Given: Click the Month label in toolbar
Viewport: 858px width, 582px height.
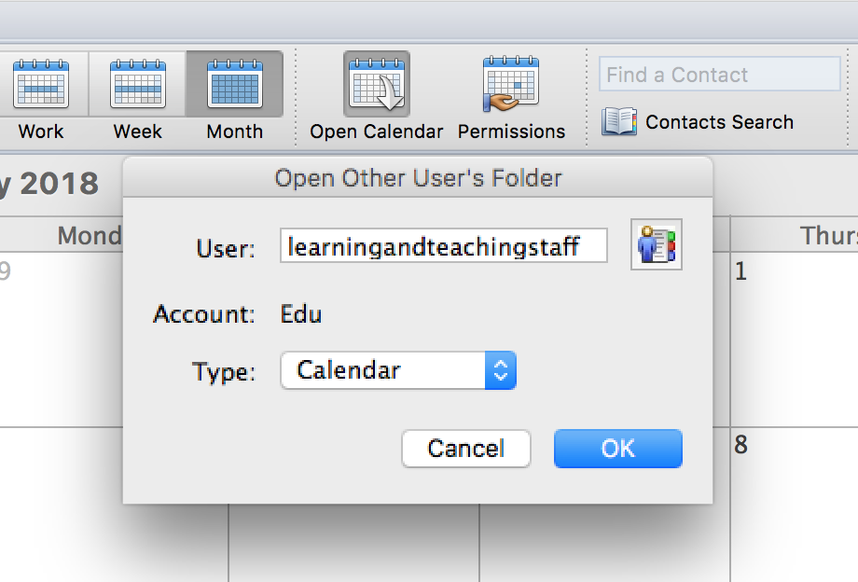Looking at the screenshot, I should click(x=235, y=132).
